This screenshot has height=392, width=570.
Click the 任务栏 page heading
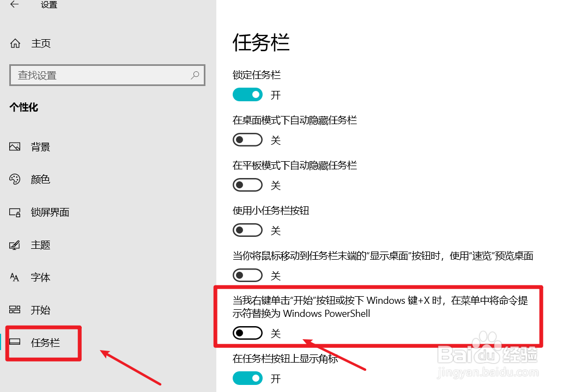tap(260, 43)
